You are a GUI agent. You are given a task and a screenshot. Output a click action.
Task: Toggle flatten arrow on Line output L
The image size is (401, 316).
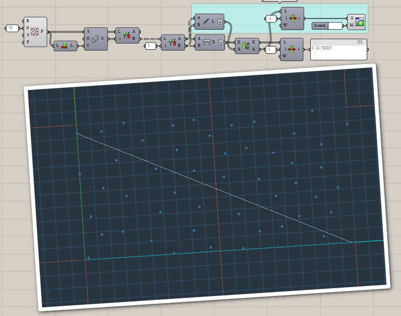[220, 21]
